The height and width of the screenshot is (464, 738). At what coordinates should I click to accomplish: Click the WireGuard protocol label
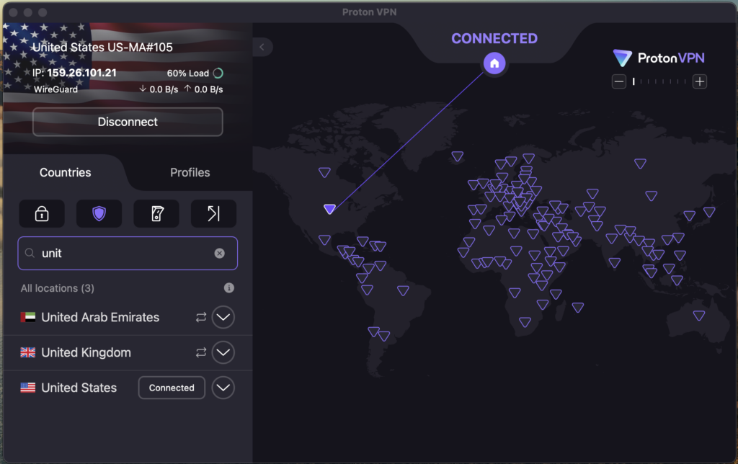pyautogui.click(x=55, y=89)
